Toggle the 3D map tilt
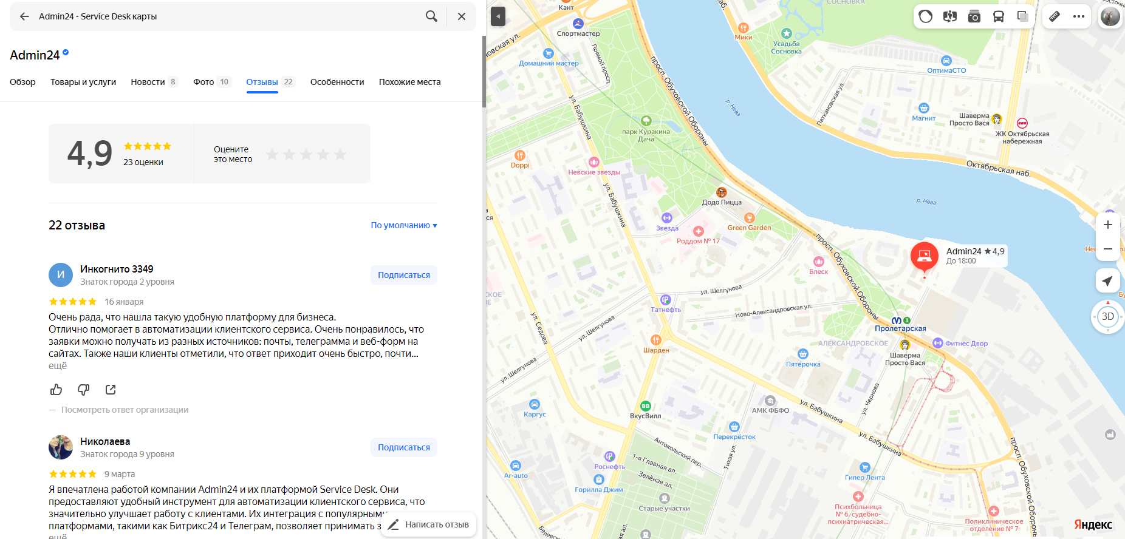1125x539 pixels. pos(1108,317)
